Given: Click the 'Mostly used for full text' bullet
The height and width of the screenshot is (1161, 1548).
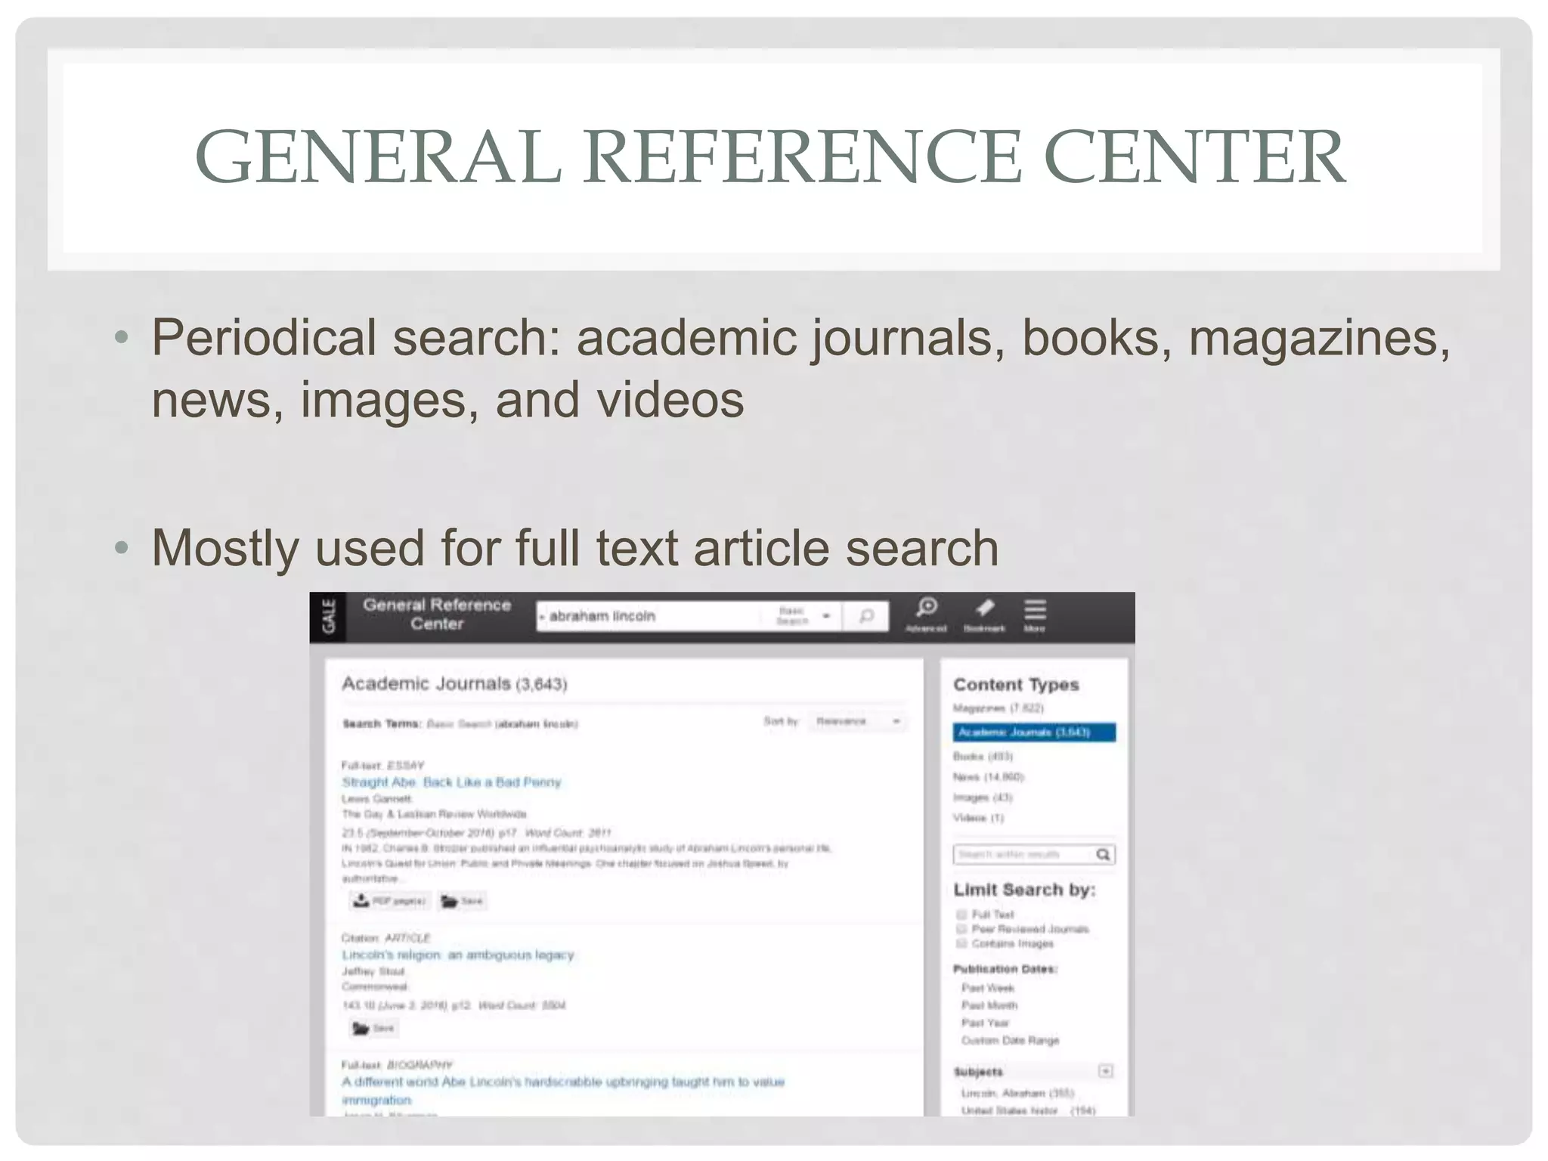Looking at the screenshot, I should (x=575, y=547).
